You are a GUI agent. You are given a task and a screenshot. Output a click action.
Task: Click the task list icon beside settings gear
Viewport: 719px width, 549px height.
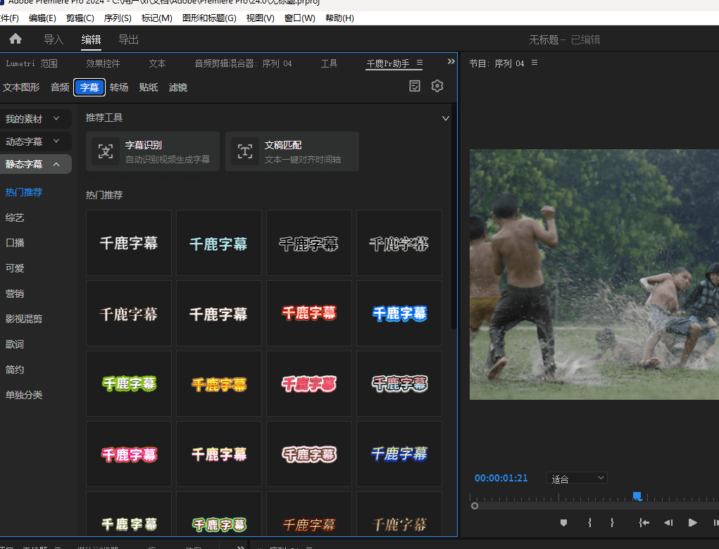(x=415, y=86)
